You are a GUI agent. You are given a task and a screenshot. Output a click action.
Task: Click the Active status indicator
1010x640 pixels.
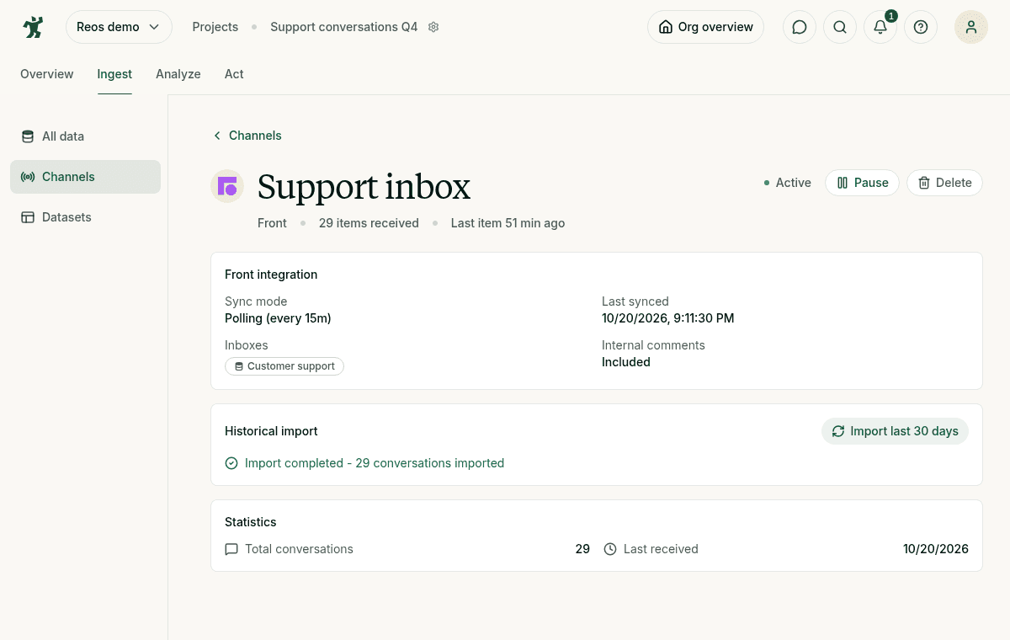click(788, 183)
